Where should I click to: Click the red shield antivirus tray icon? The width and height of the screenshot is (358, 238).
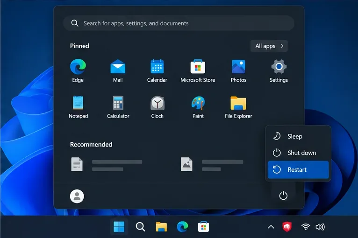[287, 227]
